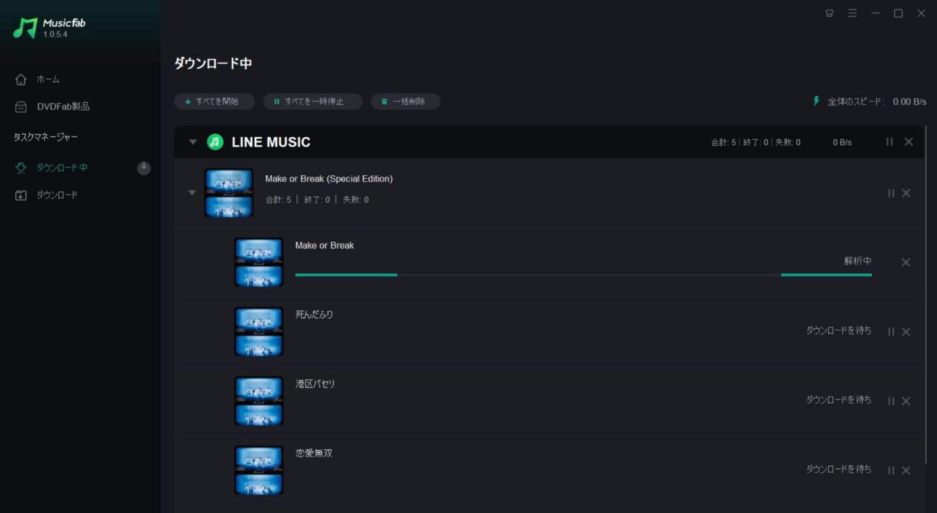The height and width of the screenshot is (513, 937).
Task: Pause the 死んだふり track
Action: [891, 332]
